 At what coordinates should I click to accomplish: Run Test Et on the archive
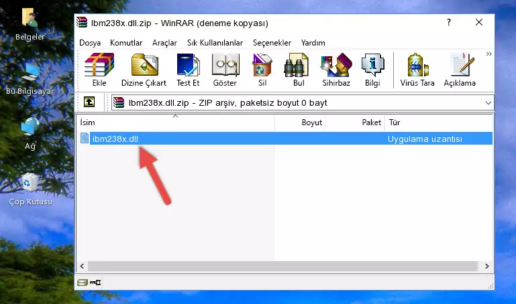click(x=188, y=70)
